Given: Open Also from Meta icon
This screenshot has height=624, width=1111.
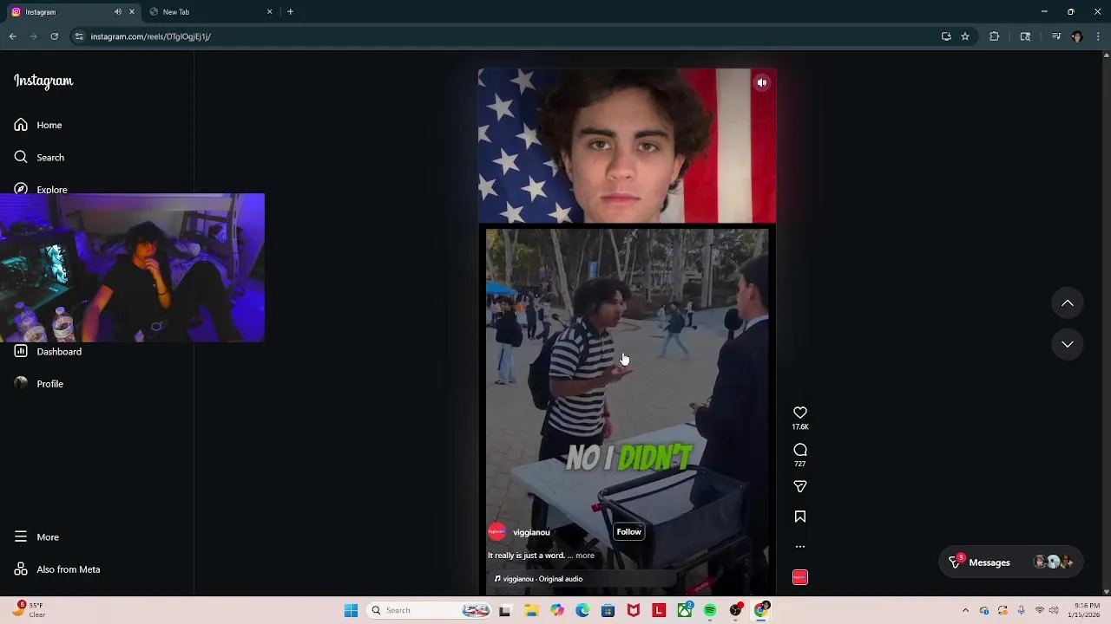Looking at the screenshot, I should 21,569.
